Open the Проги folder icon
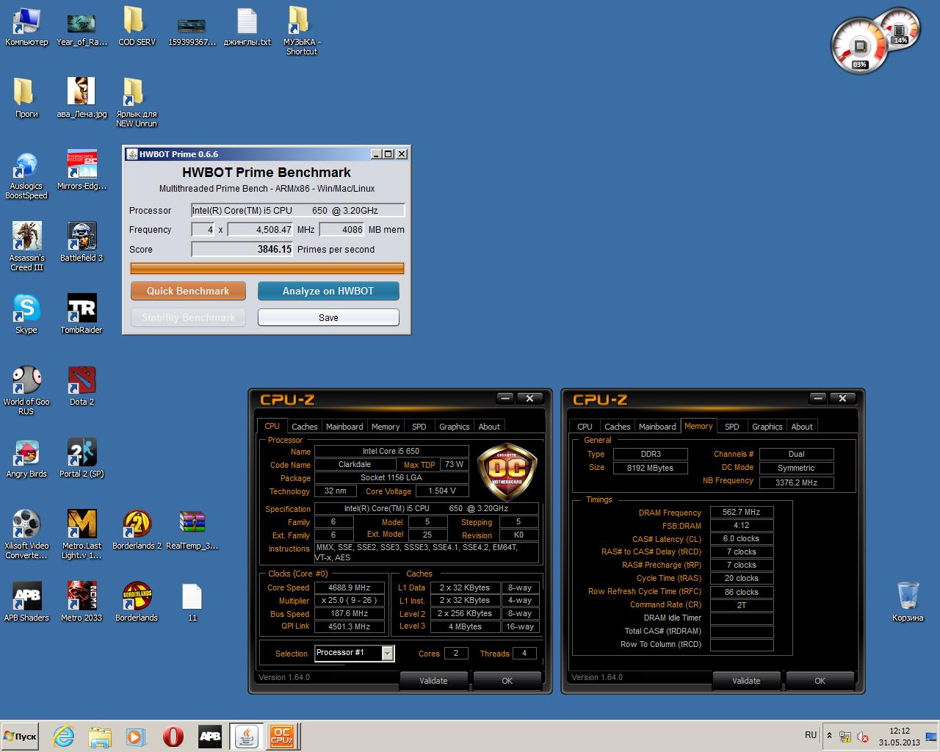 (26, 98)
